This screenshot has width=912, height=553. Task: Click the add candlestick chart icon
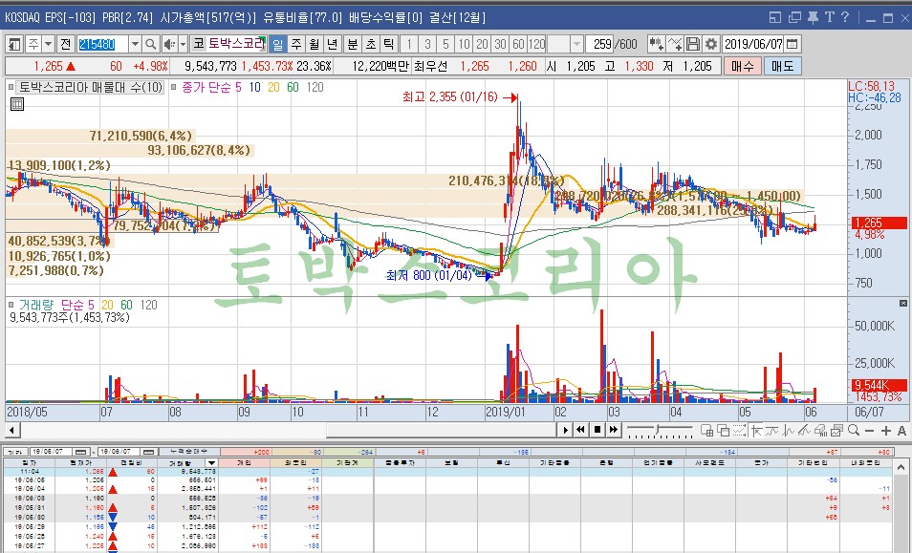tap(656, 44)
